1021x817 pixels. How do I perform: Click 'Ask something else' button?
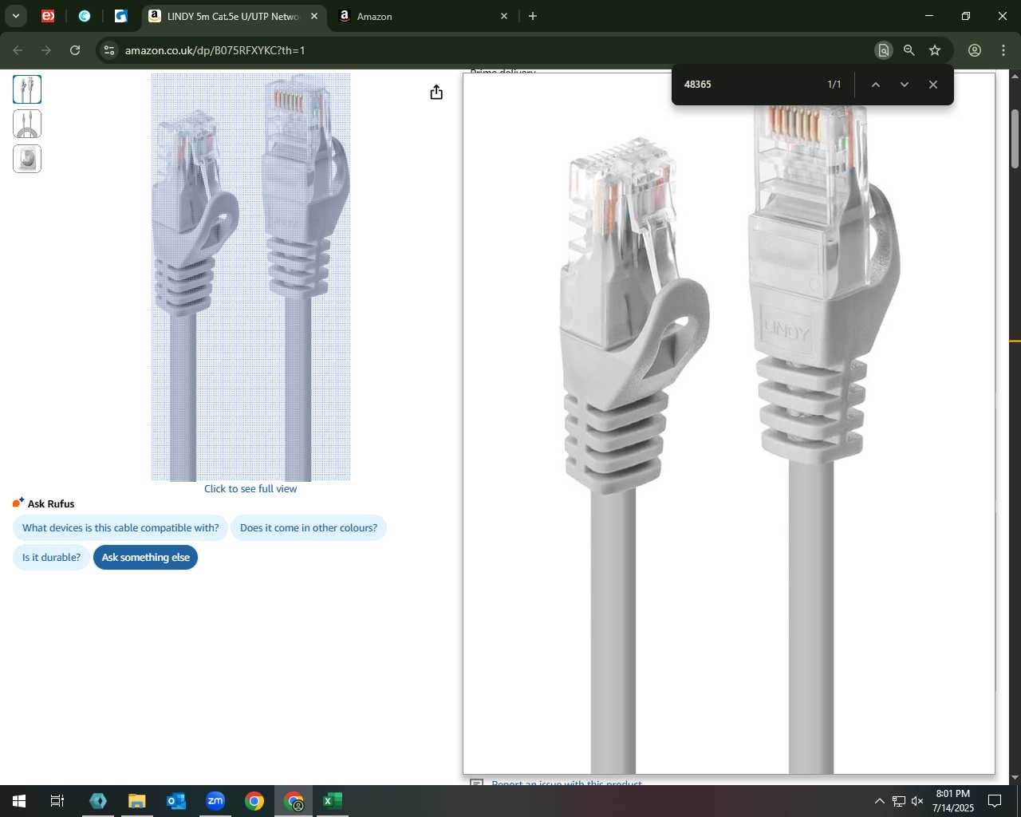tap(145, 558)
